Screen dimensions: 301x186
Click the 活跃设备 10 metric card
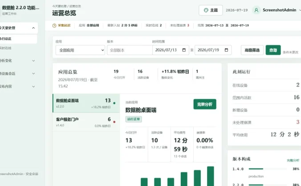click(x=159, y=144)
